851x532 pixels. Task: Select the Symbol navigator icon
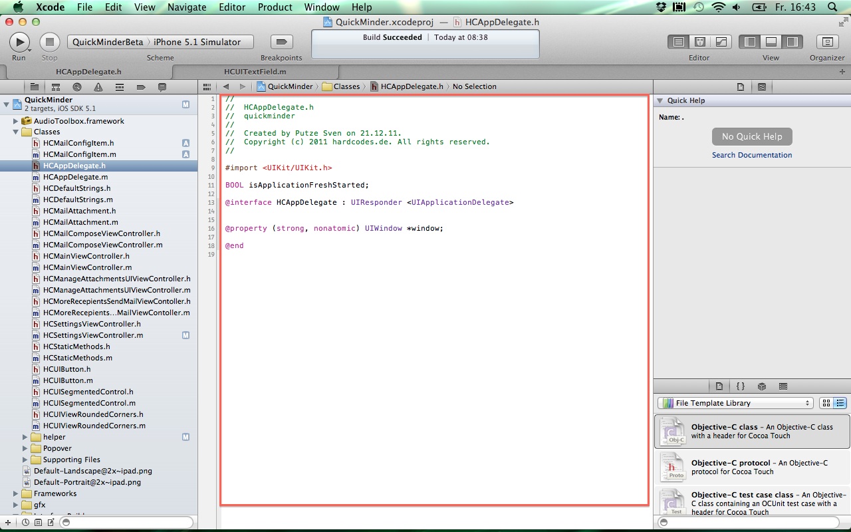tap(56, 87)
